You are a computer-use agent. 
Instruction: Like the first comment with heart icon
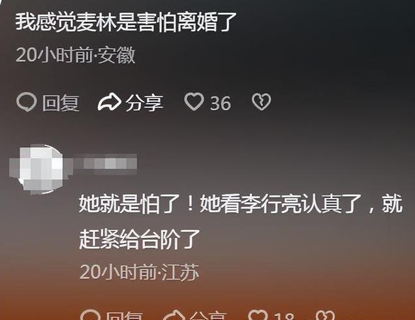[x=194, y=102]
